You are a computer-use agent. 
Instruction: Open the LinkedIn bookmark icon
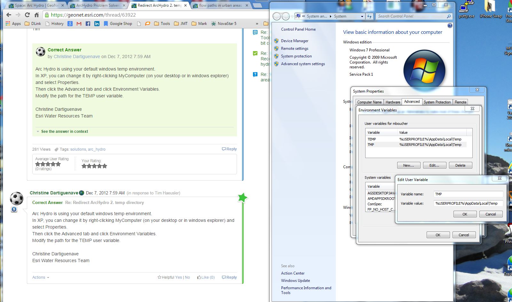[97, 24]
